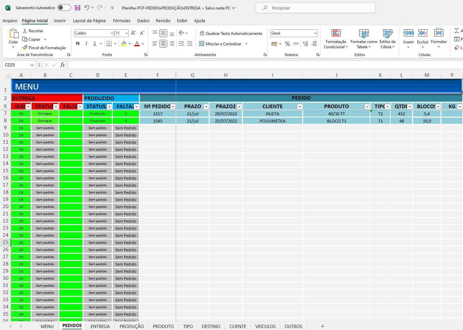
Task: Click Formatar como Tabela icon
Action: [364, 33]
